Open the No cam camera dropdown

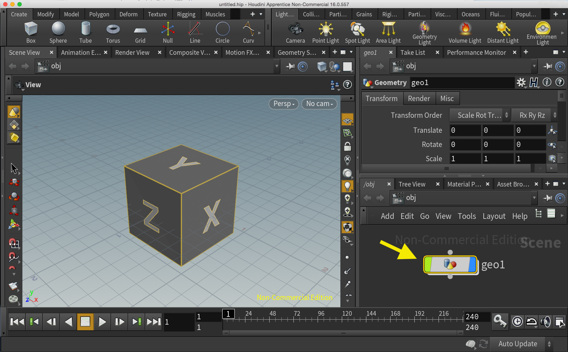319,104
